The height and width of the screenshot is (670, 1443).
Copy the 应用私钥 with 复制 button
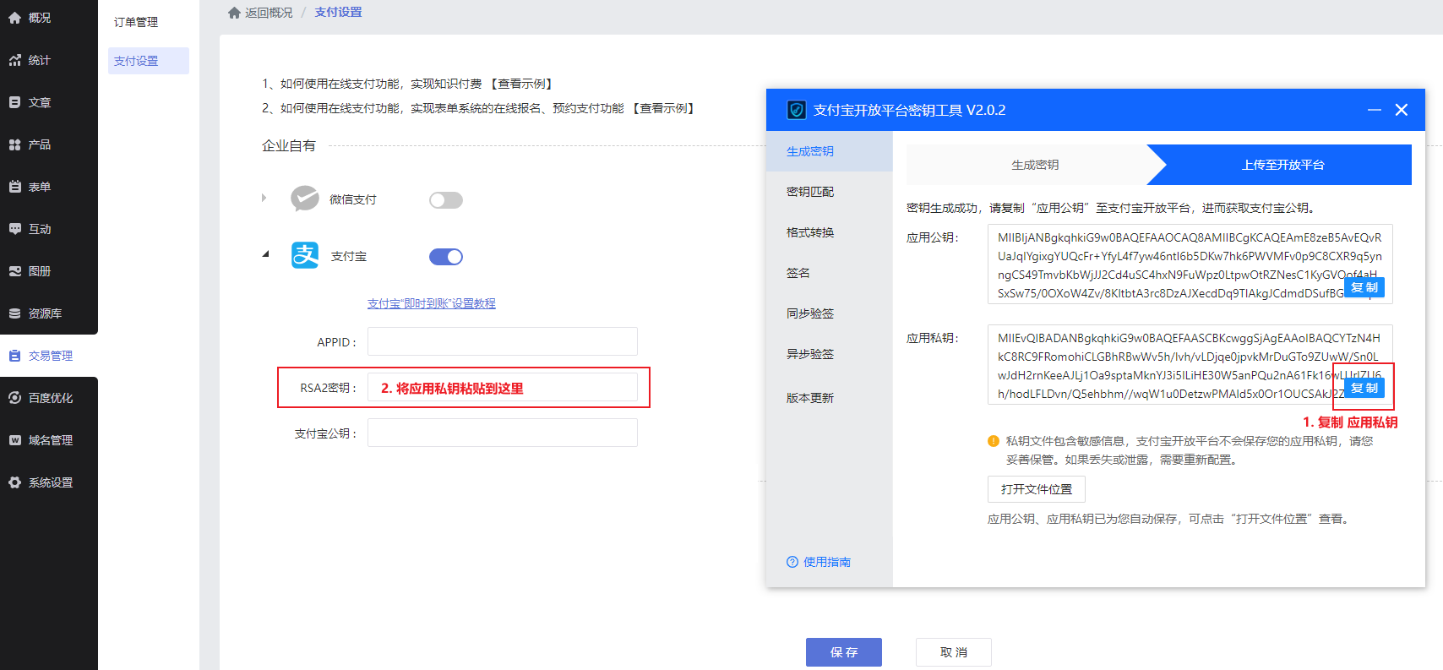[x=1364, y=388]
